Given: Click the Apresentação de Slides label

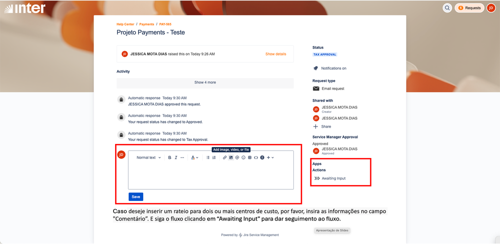Looking at the screenshot, I should point(332,230).
